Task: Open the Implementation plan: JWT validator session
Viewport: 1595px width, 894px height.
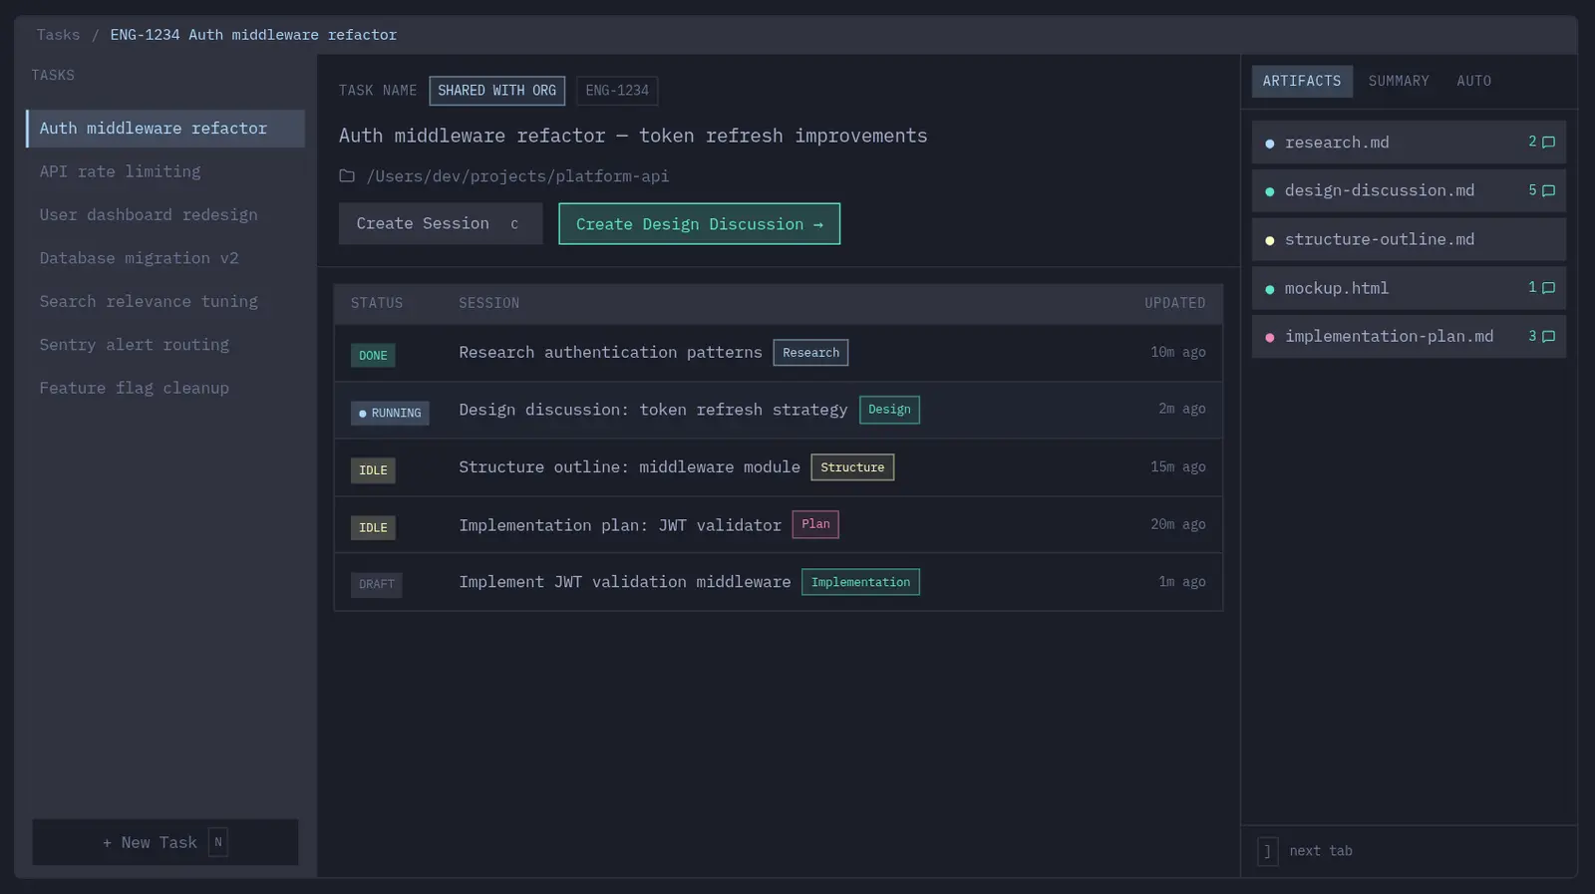Action: (x=779, y=525)
